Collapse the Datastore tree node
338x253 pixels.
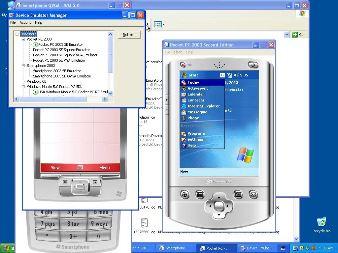tap(17, 34)
